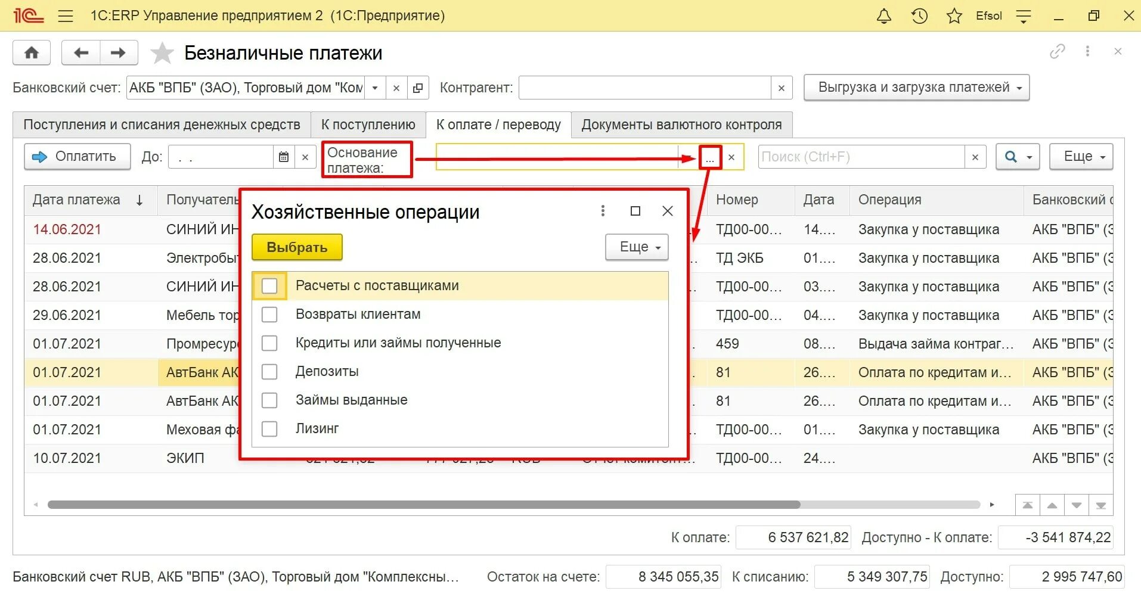The height and width of the screenshot is (597, 1141).
Task: Open Основание платежа selection ellipsis button
Action: point(709,158)
